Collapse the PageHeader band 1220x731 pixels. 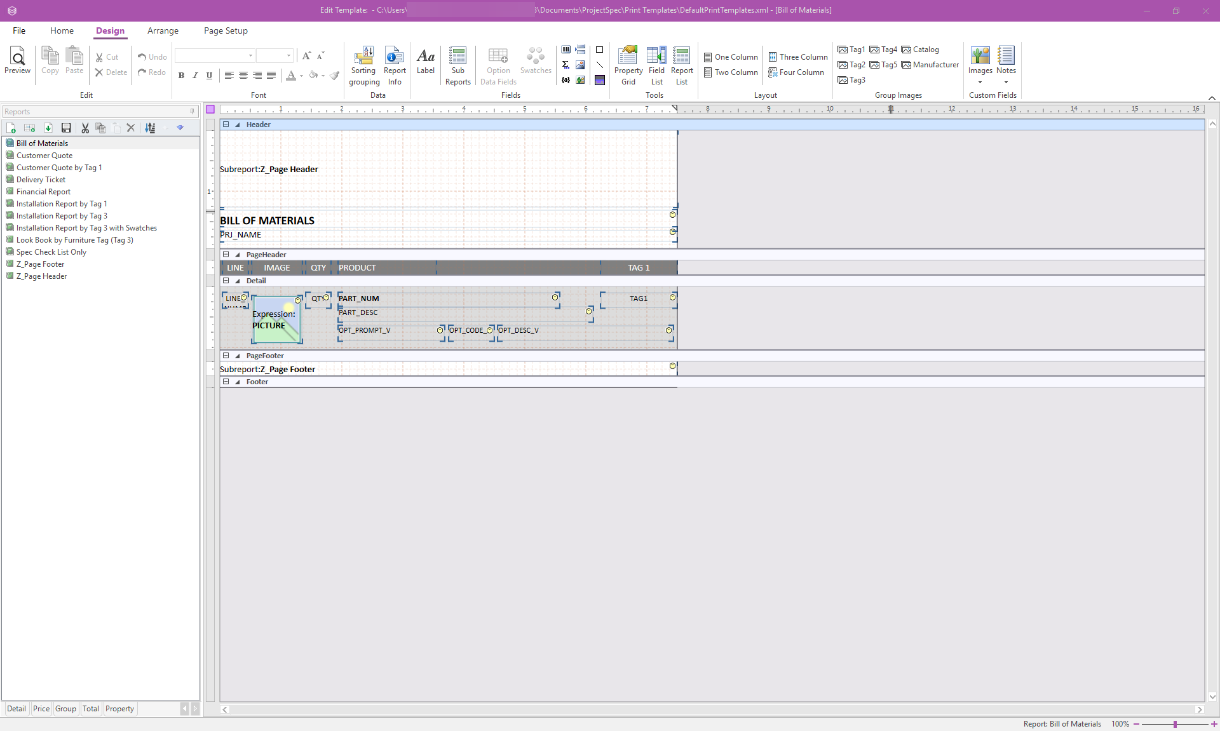click(226, 255)
